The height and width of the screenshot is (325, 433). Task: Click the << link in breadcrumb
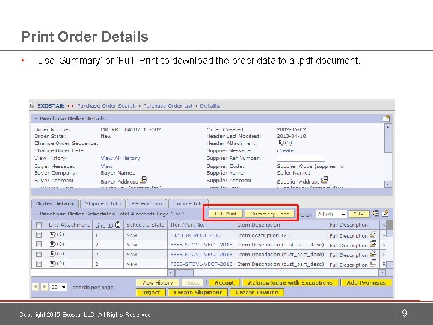pos(71,106)
